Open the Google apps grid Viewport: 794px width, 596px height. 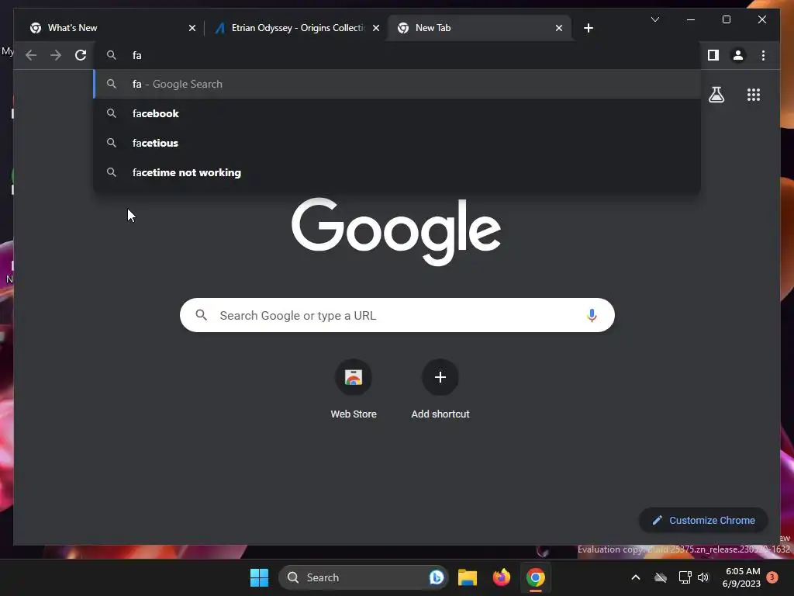coord(754,95)
